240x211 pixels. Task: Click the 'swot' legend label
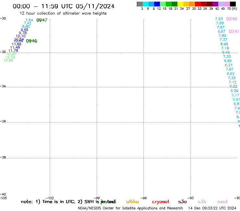click(x=222, y=202)
